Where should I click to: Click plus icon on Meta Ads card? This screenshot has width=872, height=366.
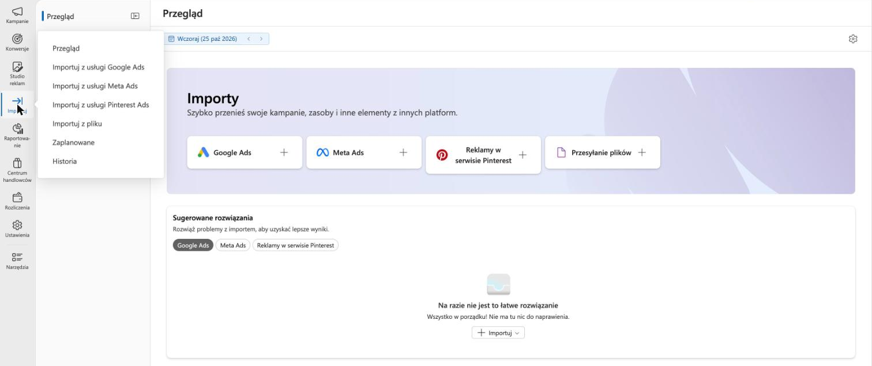point(403,152)
